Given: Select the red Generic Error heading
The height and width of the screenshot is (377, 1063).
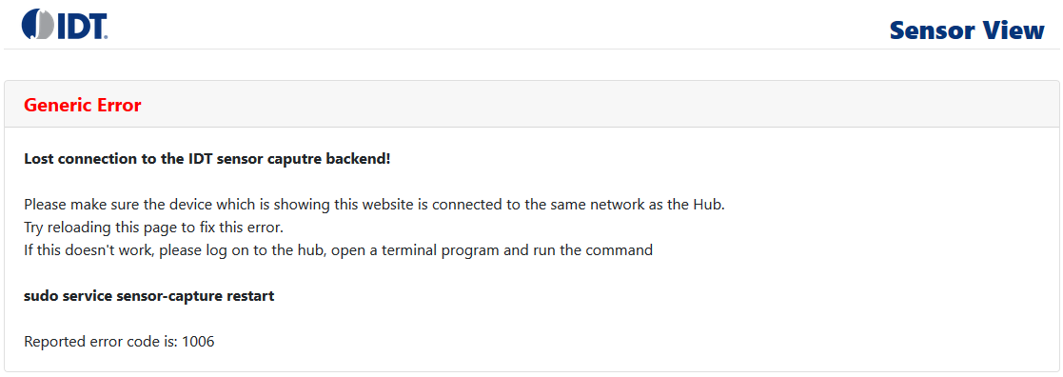Looking at the screenshot, I should tap(83, 105).
